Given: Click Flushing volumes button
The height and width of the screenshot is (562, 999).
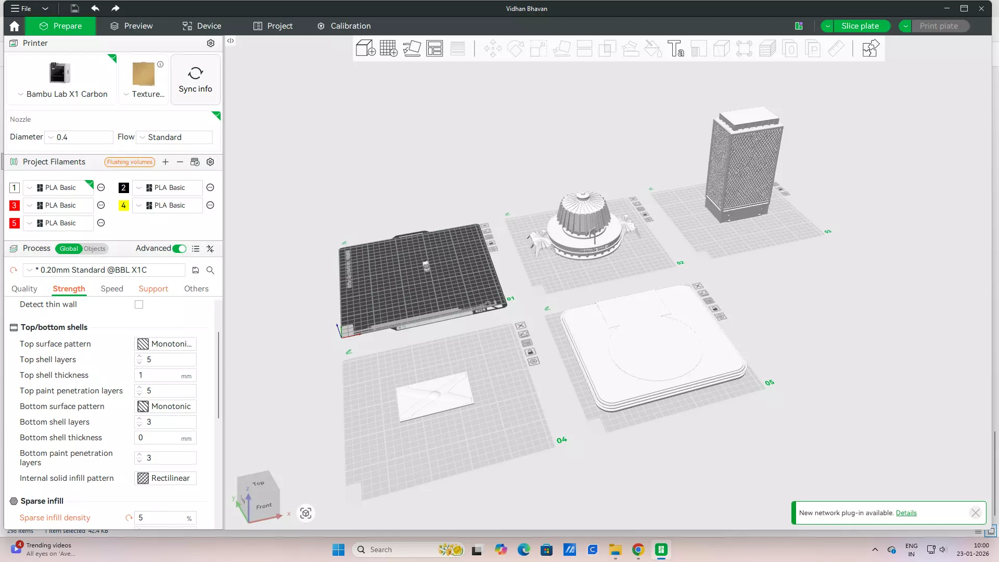Looking at the screenshot, I should (130, 162).
